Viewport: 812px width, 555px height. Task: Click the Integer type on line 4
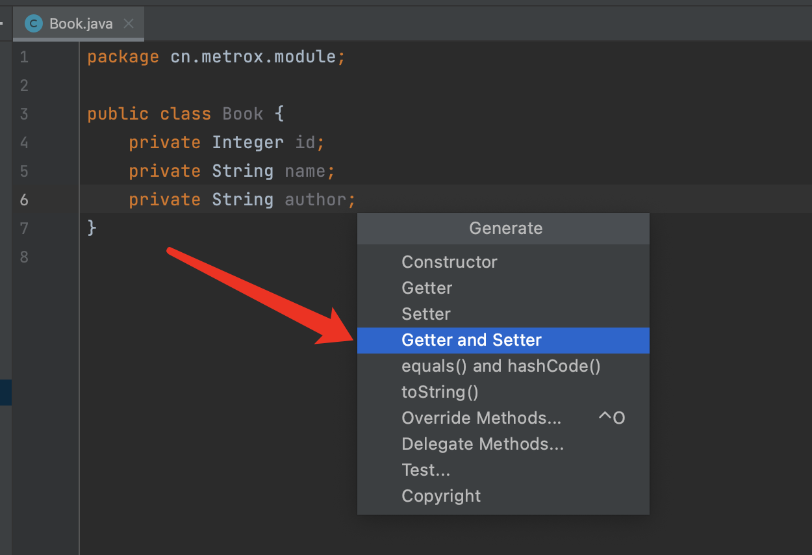pyautogui.click(x=247, y=142)
